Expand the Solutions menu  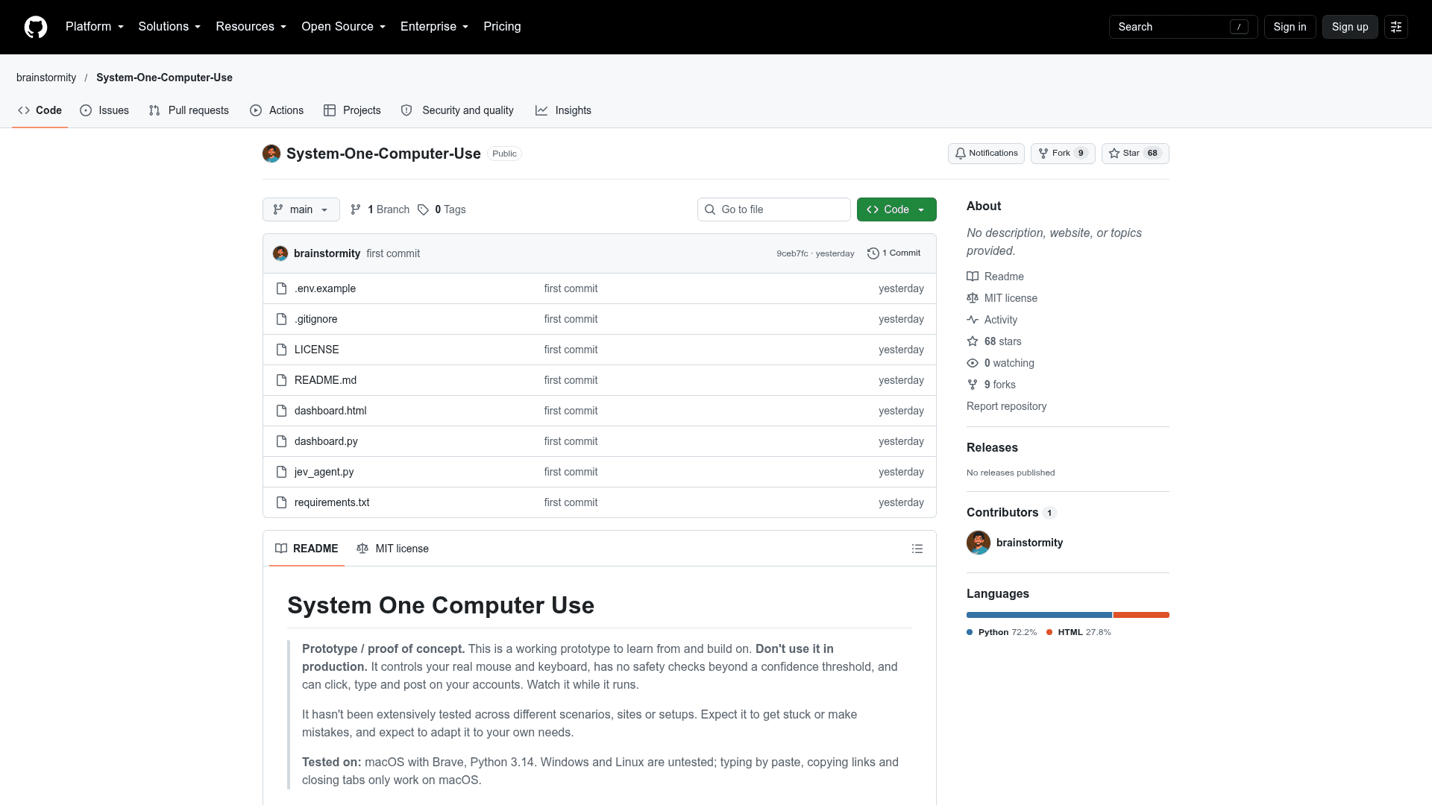169,27
